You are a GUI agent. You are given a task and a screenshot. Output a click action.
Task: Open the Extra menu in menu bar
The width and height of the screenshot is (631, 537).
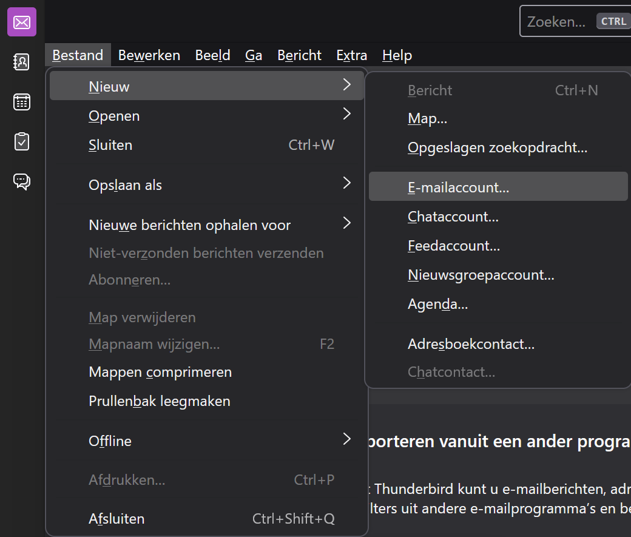(x=352, y=55)
